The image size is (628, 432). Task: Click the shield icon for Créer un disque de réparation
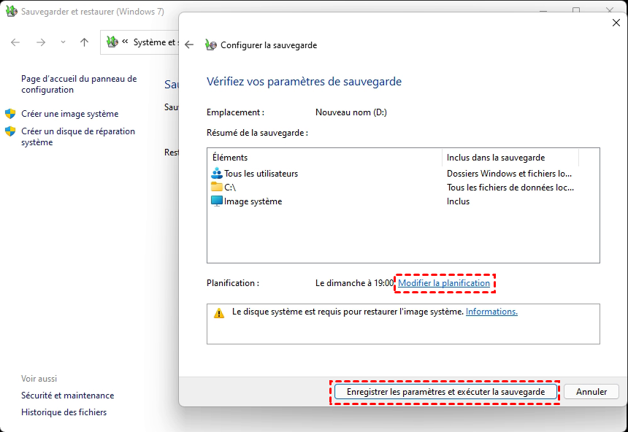pos(10,131)
